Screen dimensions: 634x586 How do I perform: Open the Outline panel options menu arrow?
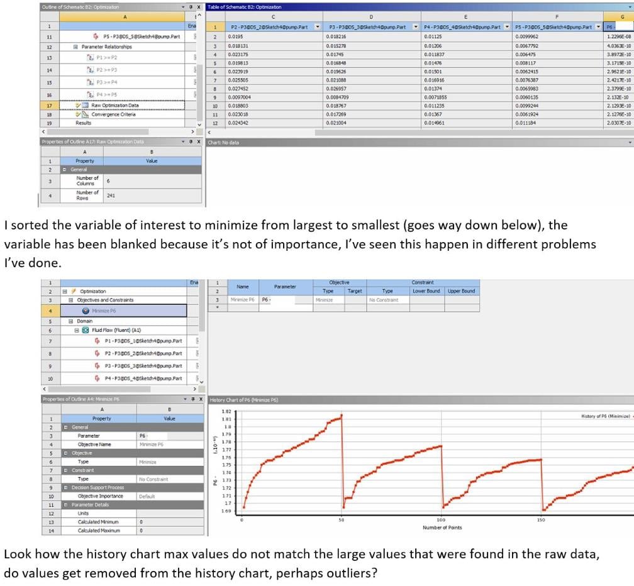click(182, 7)
